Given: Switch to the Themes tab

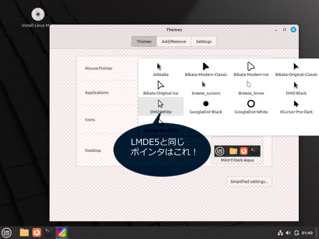Looking at the screenshot, I should pos(144,41).
